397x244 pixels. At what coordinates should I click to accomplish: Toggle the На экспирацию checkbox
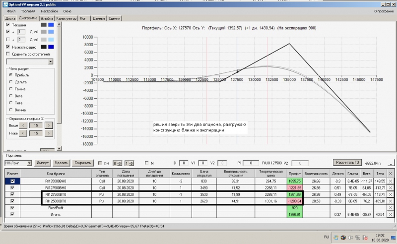coord(8,47)
